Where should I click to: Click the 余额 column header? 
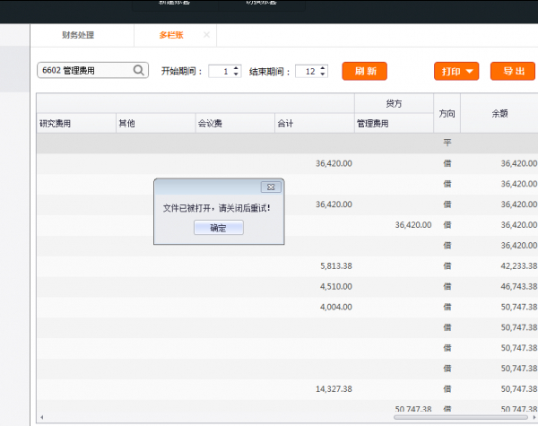[x=499, y=114]
